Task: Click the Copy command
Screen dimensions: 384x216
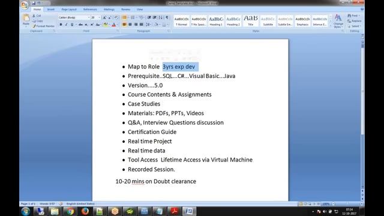Action: (37, 21)
